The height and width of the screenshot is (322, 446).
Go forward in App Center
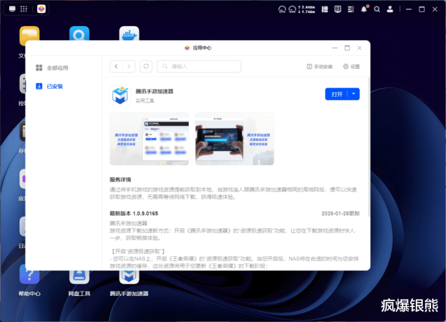tap(129, 66)
